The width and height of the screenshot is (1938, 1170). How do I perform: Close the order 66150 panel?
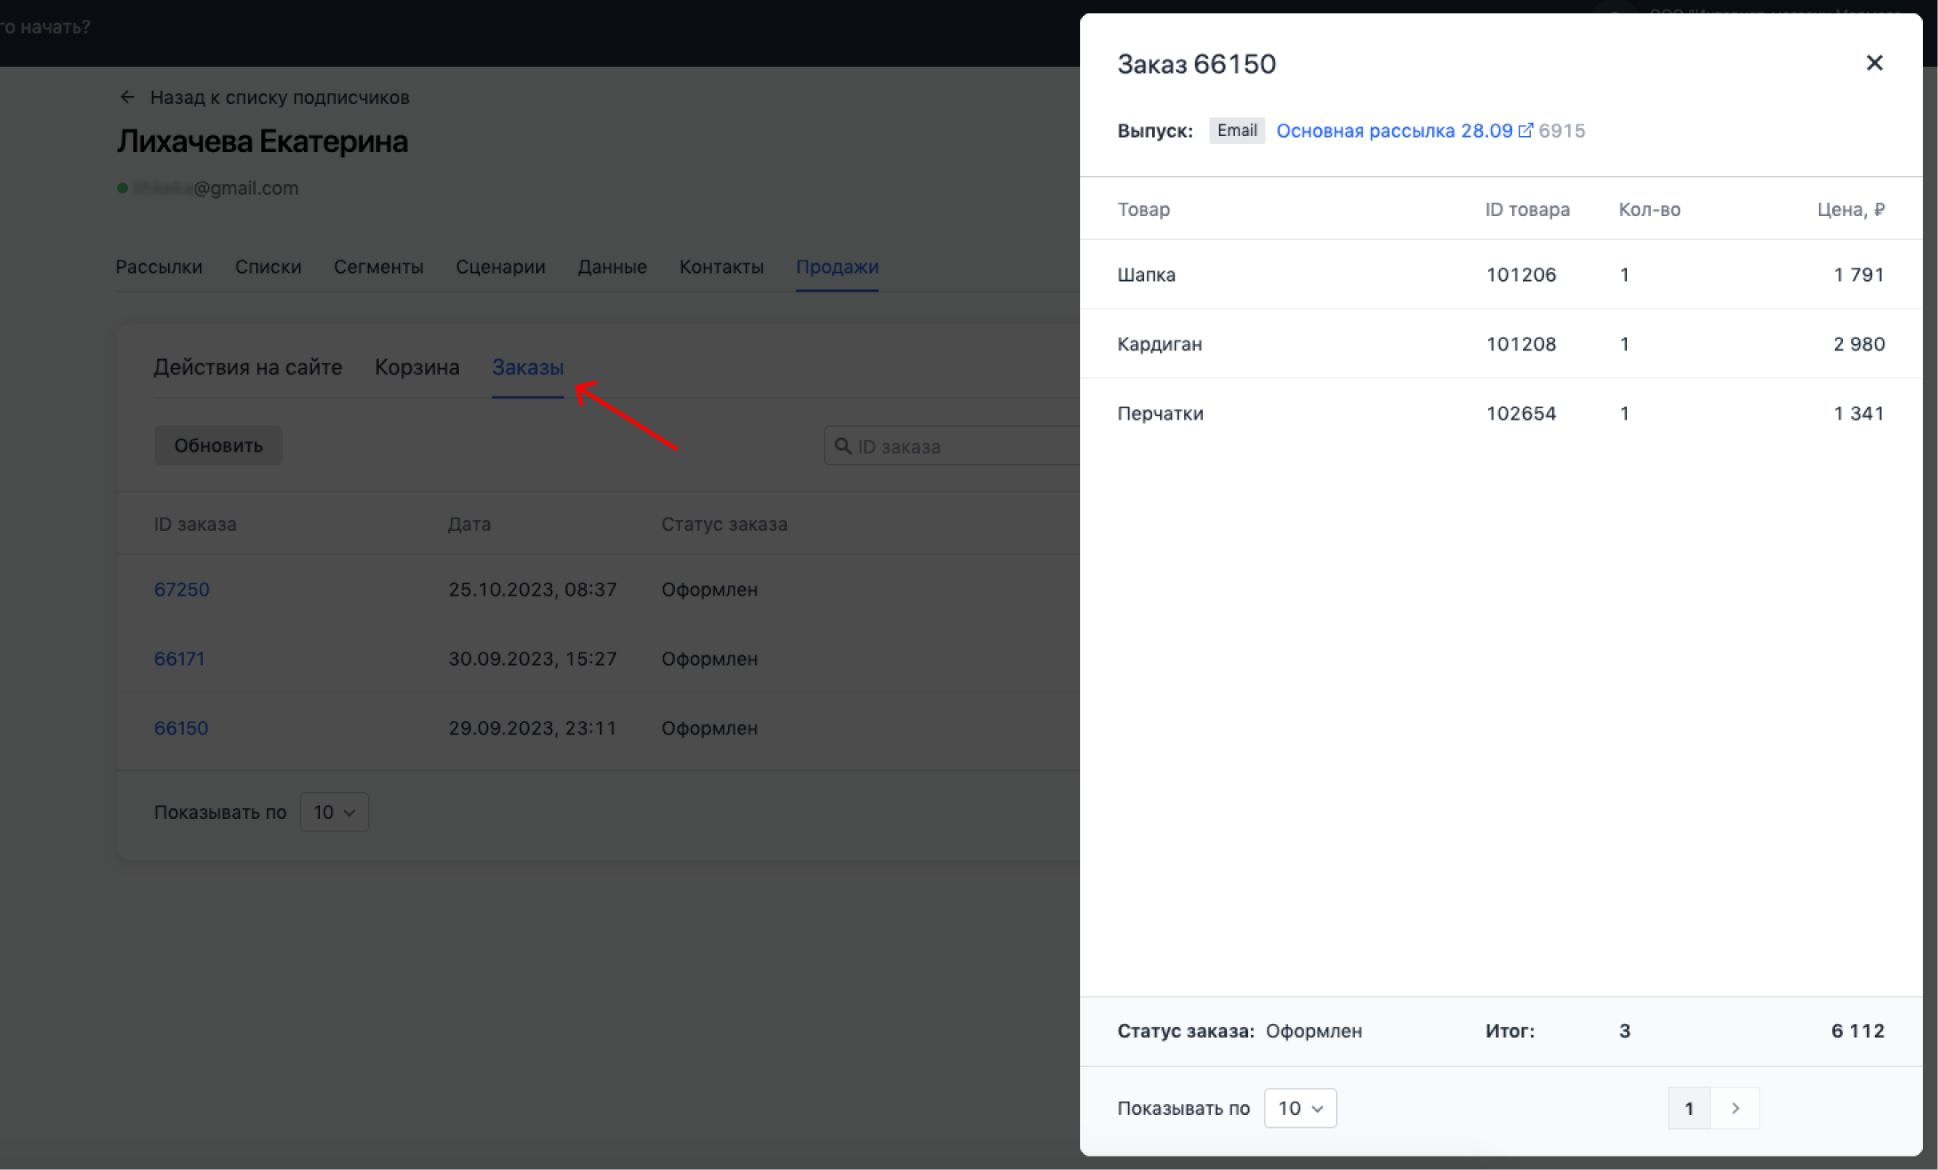(x=1874, y=63)
